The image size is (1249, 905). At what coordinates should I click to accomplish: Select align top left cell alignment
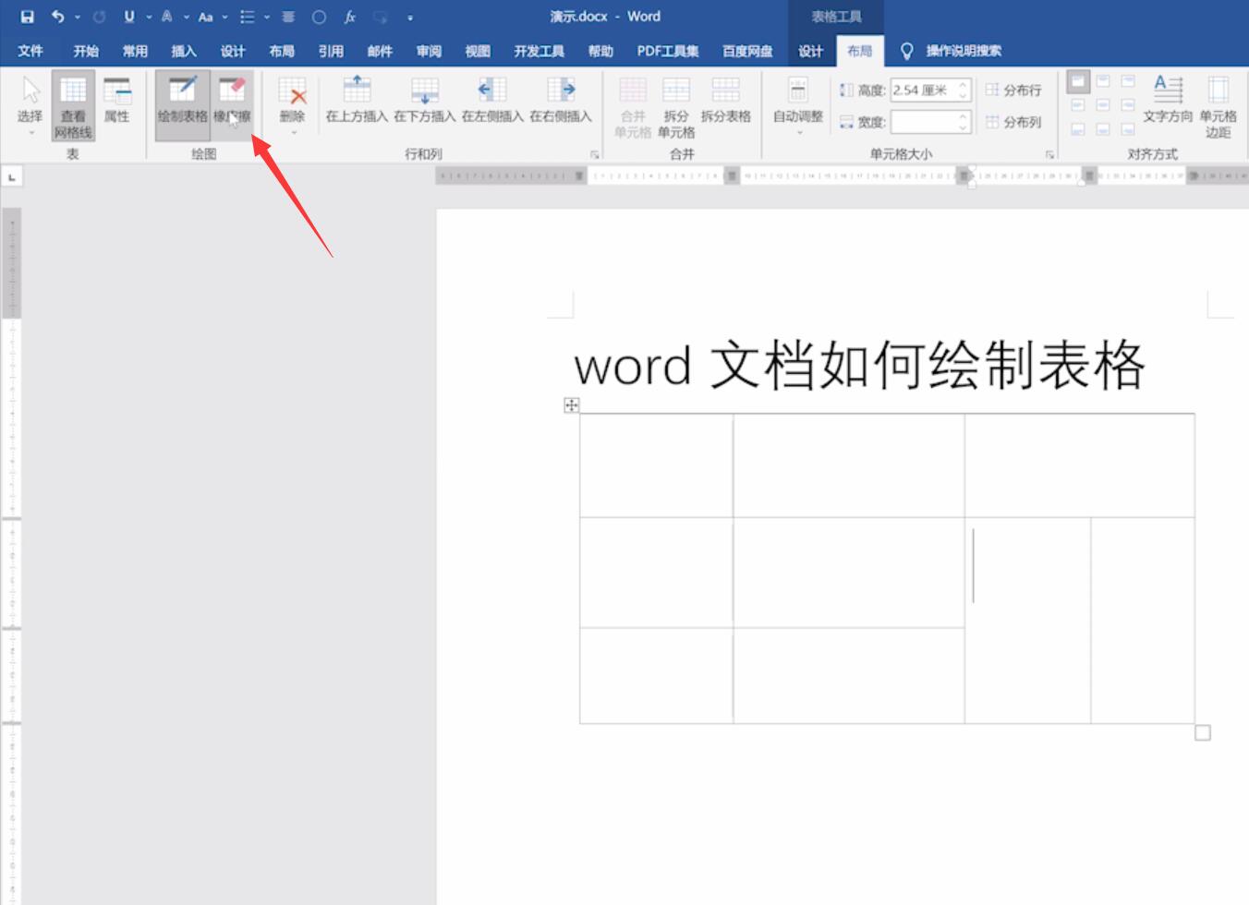(x=1078, y=82)
